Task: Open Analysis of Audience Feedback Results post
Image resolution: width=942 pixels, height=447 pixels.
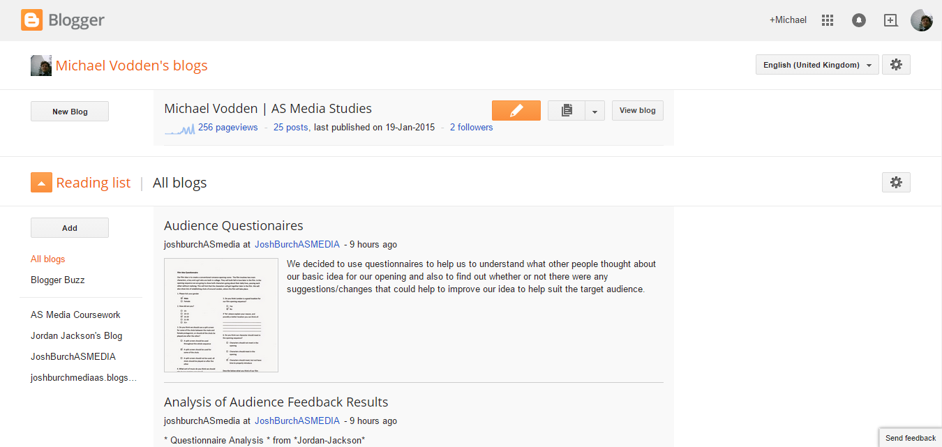Action: tap(276, 402)
